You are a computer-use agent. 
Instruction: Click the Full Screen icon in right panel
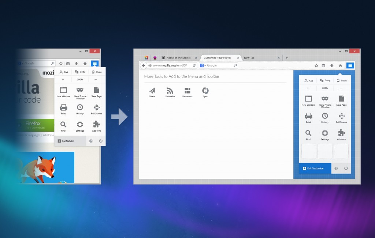point(342,116)
